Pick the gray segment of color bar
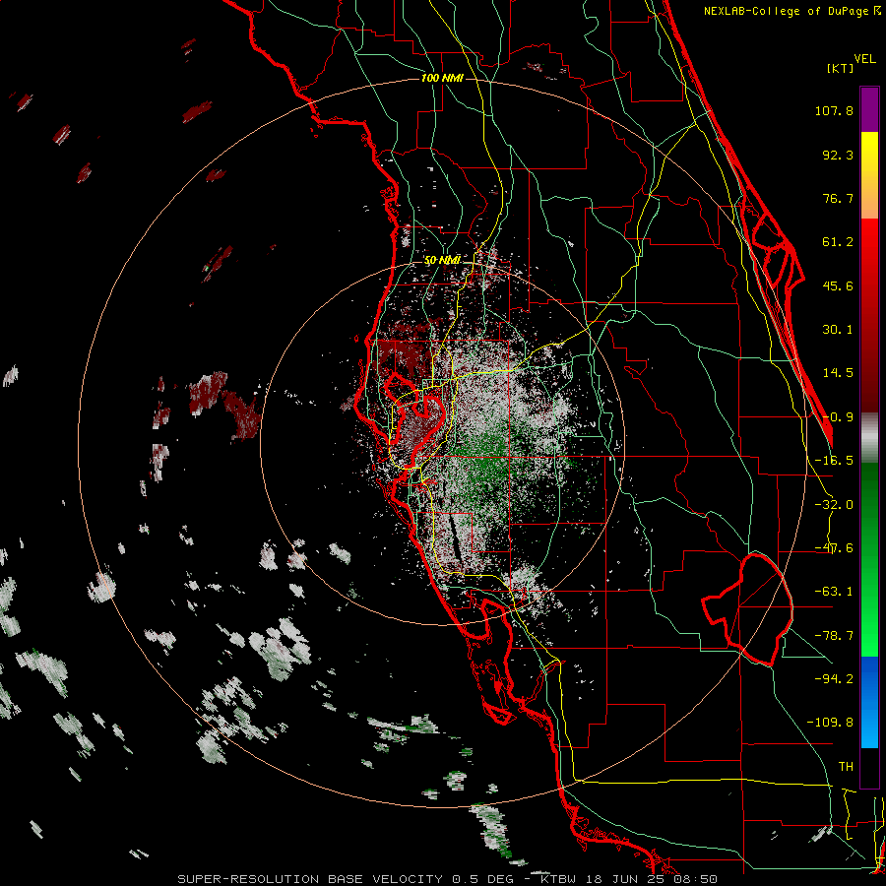Viewport: 886px width, 886px height. coord(869,438)
